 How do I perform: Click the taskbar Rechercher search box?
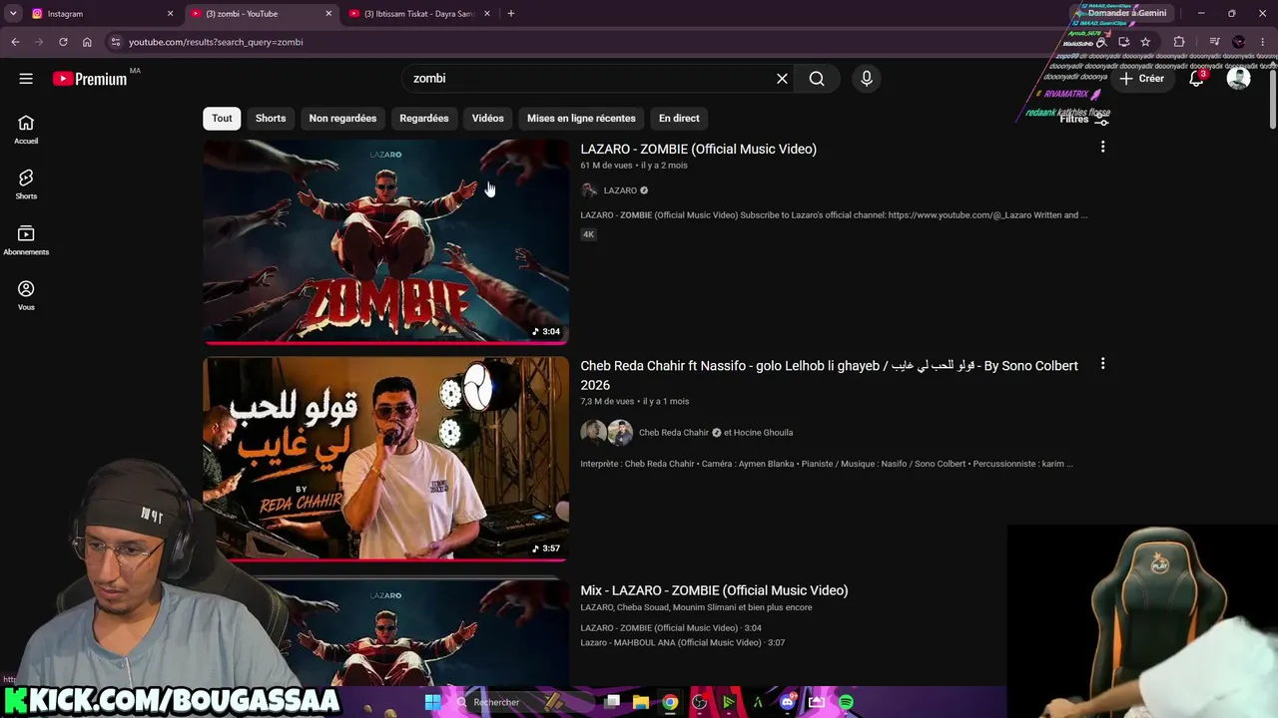click(x=509, y=702)
